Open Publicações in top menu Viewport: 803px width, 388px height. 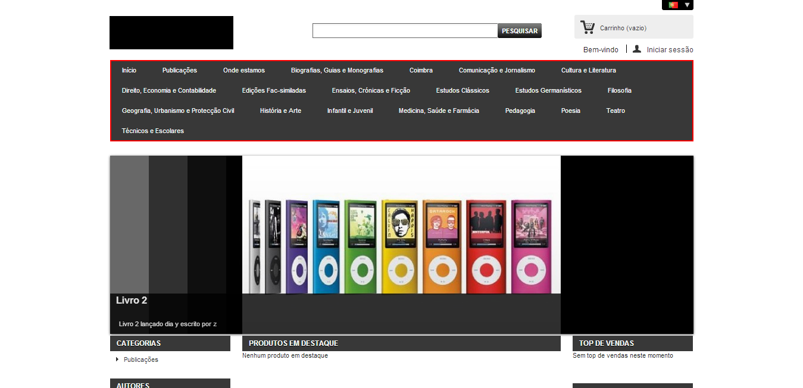tap(180, 70)
